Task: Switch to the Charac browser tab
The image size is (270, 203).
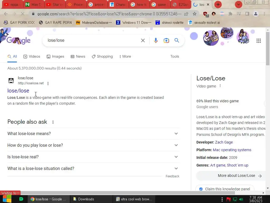Action: tap(118, 4)
